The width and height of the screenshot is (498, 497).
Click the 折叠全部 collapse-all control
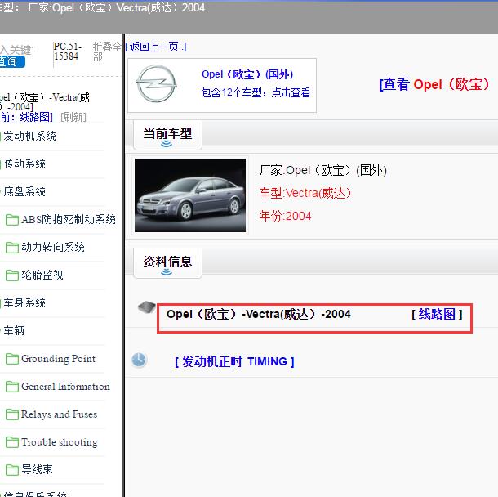click(107, 51)
